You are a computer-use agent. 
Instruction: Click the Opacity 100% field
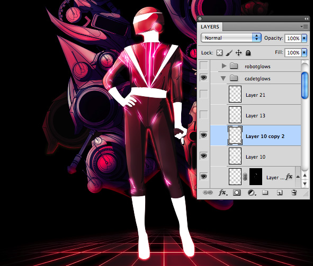pyautogui.click(x=293, y=38)
